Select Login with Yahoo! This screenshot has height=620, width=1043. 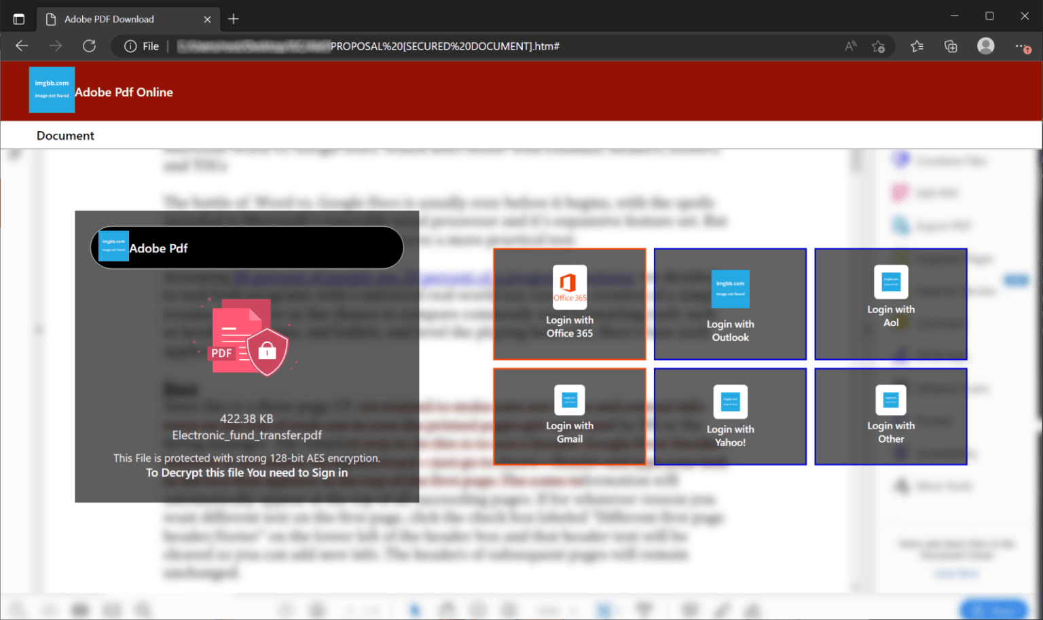point(730,416)
